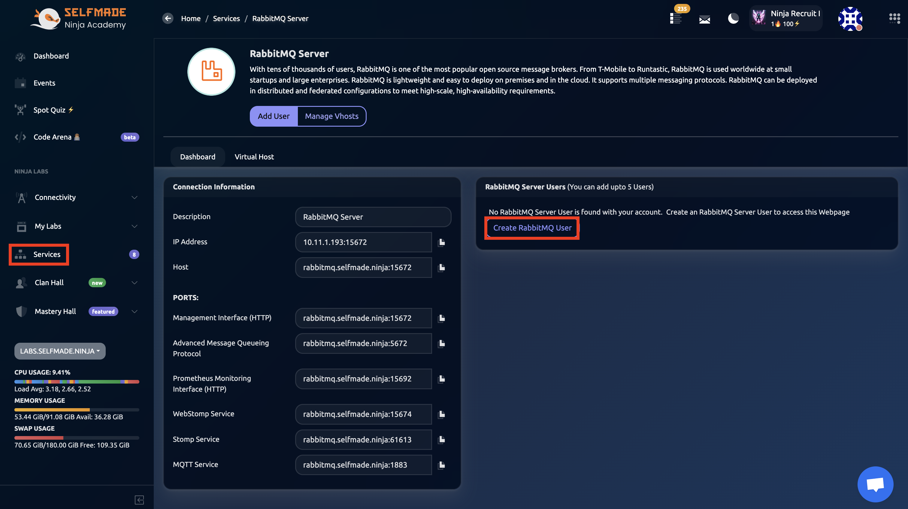This screenshot has height=509, width=908.
Task: Expand the Clan Hall menu chevron
Action: [x=134, y=283]
